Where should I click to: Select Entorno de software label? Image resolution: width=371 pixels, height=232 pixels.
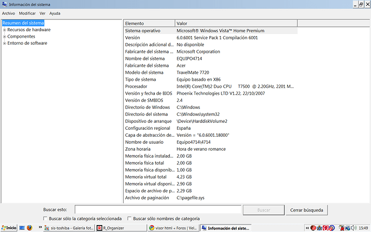pos(27,43)
